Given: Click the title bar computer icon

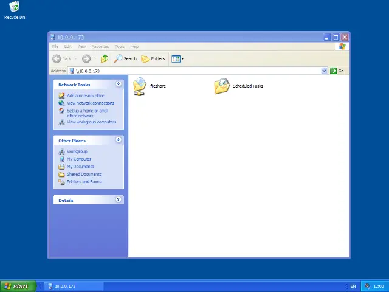Looking at the screenshot, I should [x=53, y=37].
